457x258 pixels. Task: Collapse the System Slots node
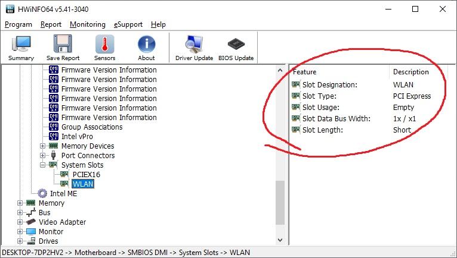(42, 165)
